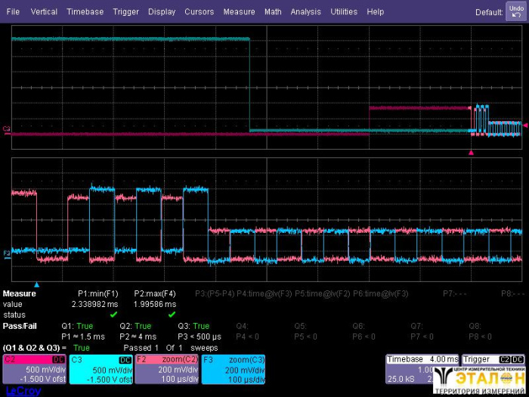
Task: Select the P1:min(F1) measurement cell
Action: pos(98,302)
